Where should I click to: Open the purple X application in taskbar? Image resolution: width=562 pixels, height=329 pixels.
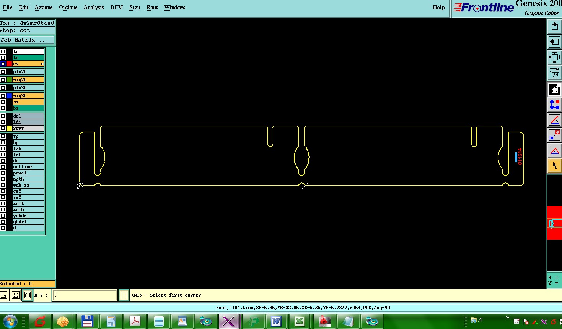(x=229, y=321)
